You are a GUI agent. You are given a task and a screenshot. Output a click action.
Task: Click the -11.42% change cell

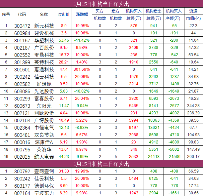82,40
